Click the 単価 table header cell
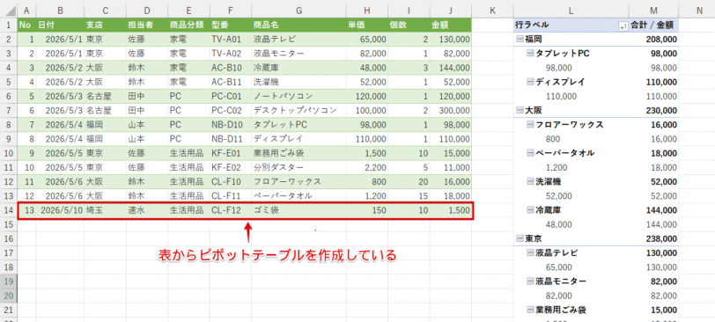715x322 pixels. [366, 25]
